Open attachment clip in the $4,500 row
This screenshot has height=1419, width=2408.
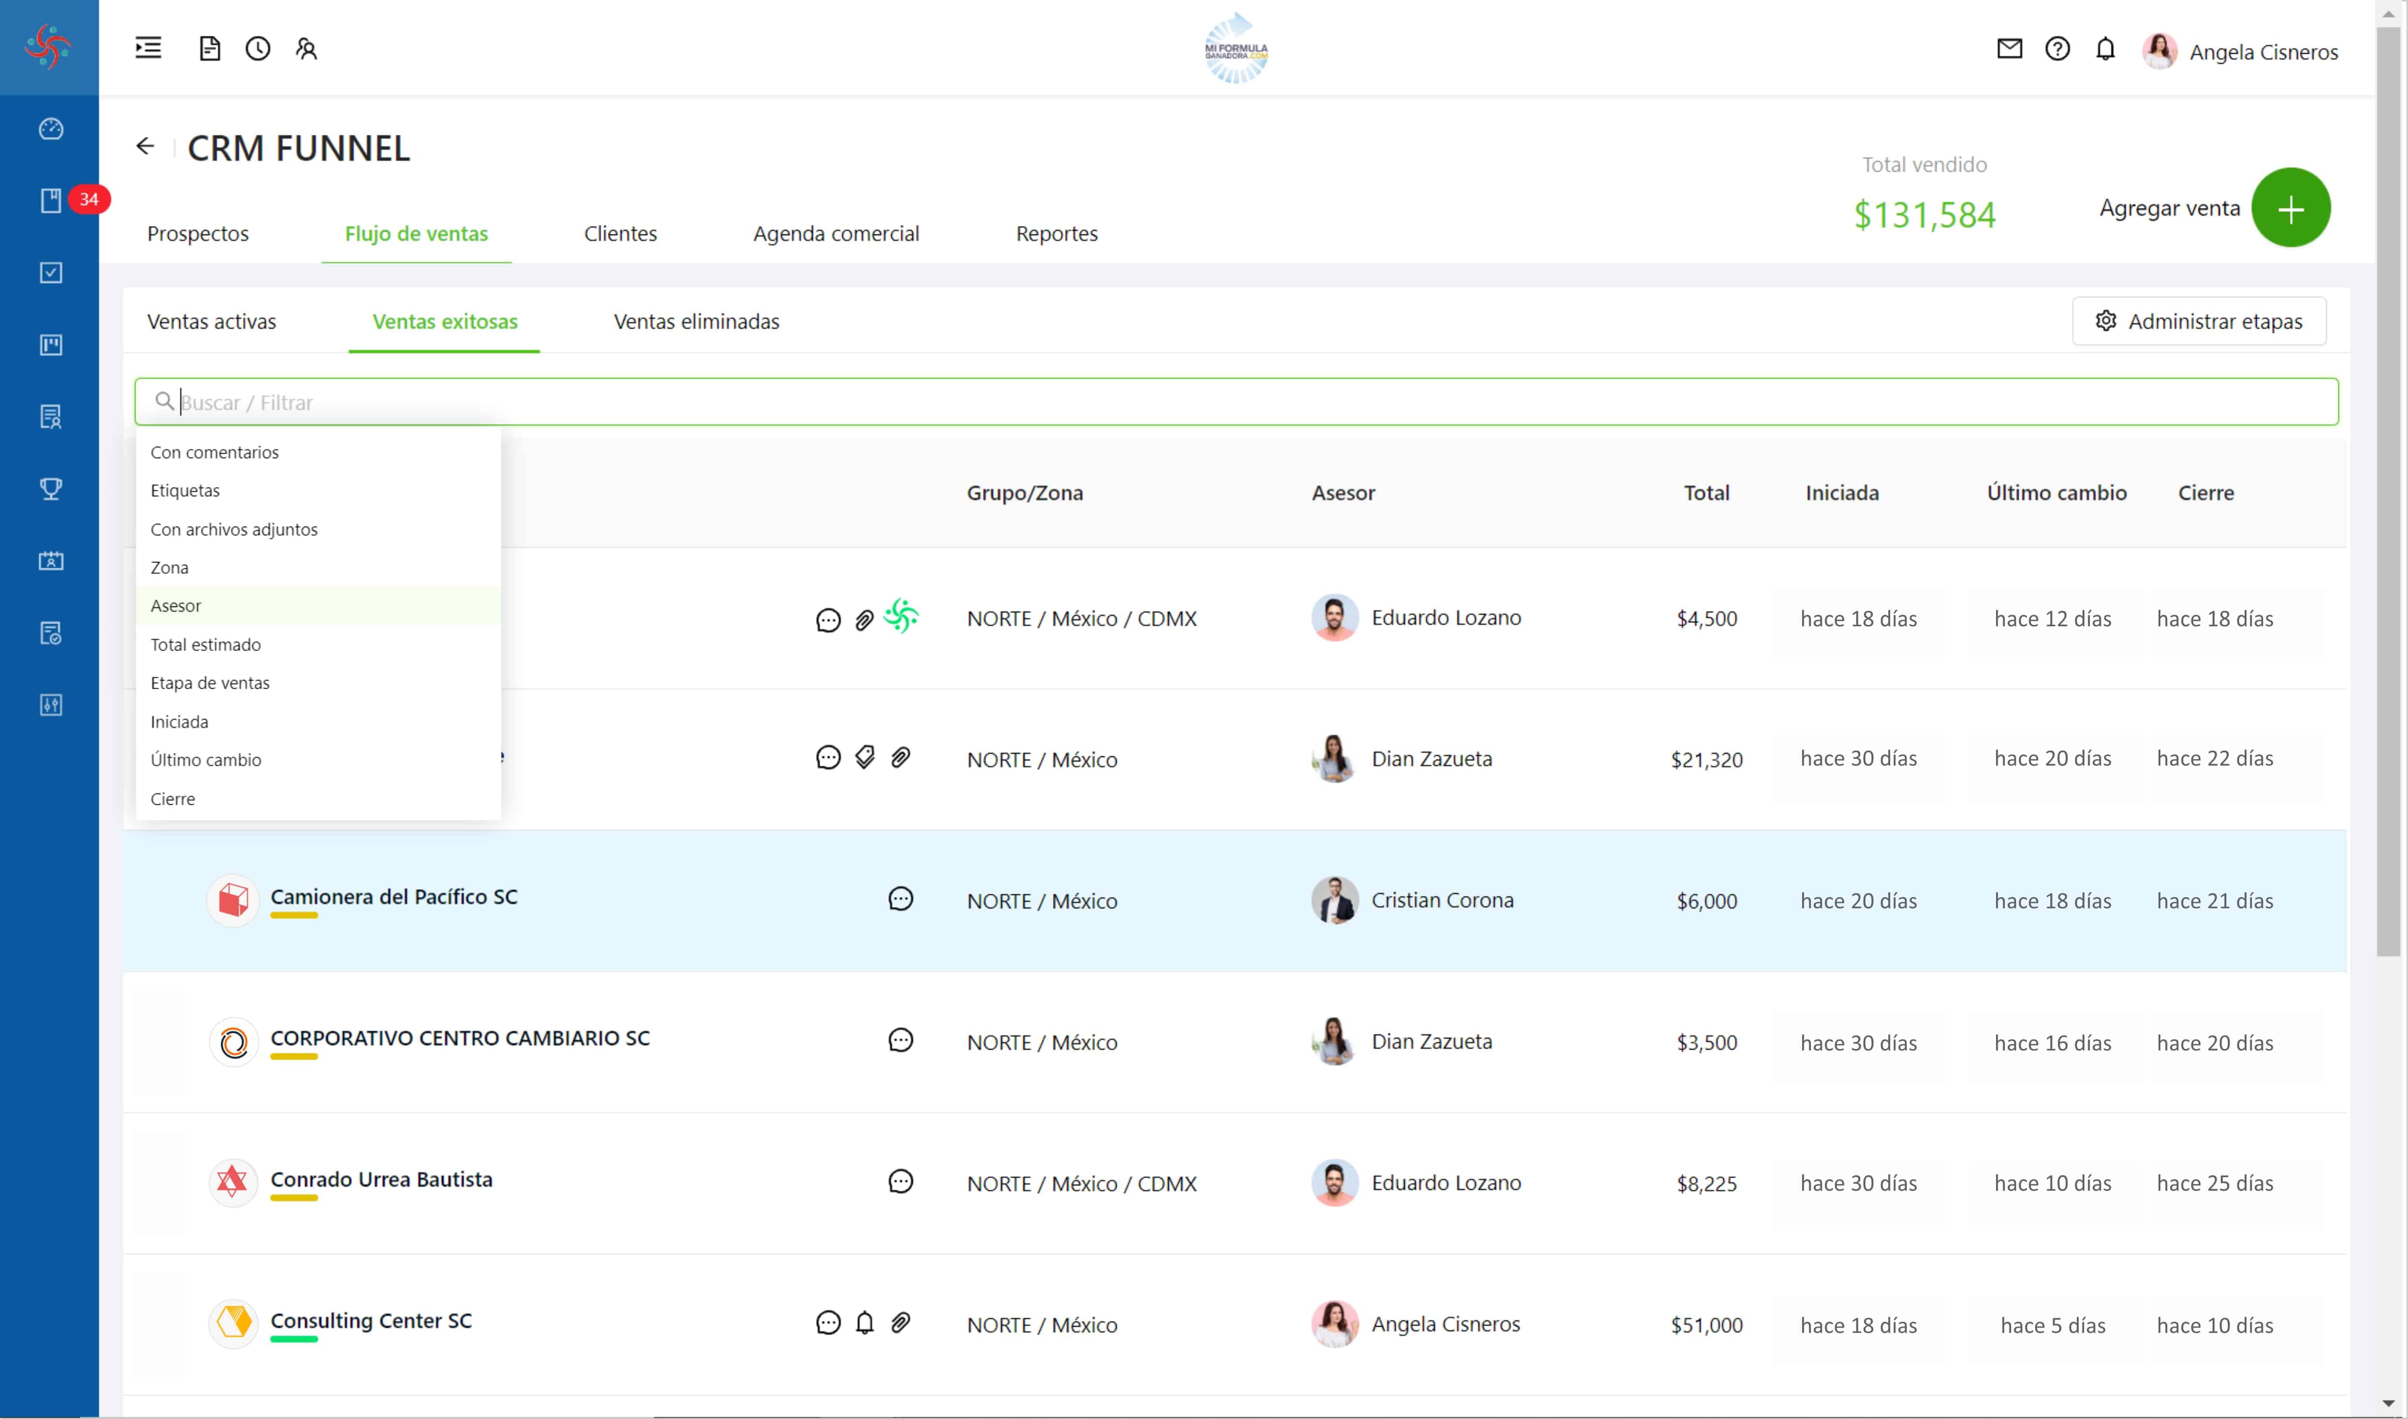pos(864,621)
